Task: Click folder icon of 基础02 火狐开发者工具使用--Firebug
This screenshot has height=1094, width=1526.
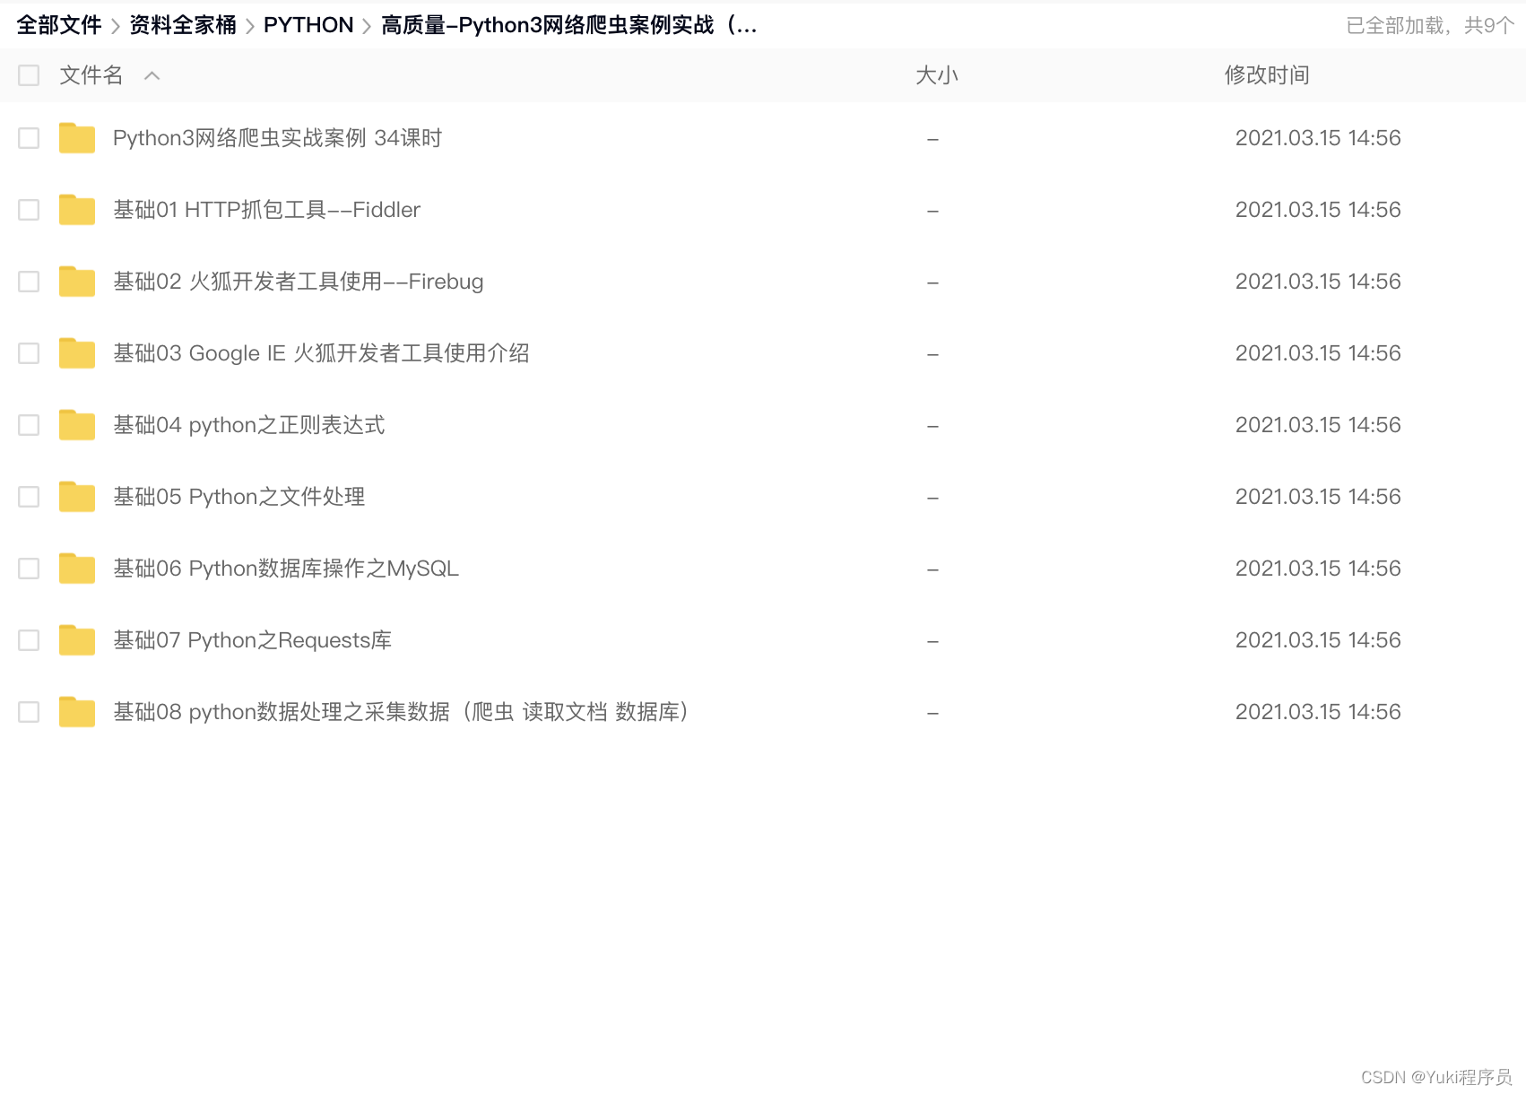Action: pyautogui.click(x=77, y=282)
